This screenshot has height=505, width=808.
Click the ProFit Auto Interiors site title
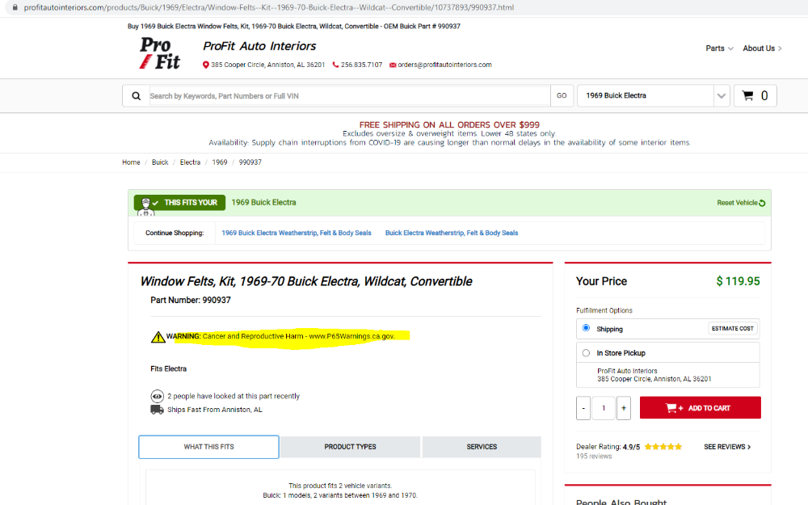tap(259, 46)
